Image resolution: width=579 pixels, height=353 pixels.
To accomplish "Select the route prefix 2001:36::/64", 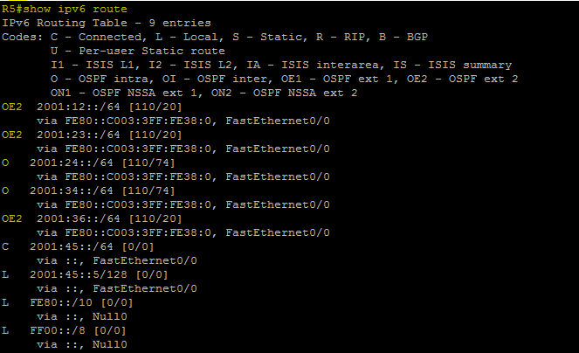I will coord(79,218).
